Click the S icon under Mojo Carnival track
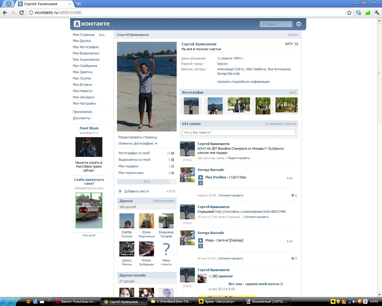 [201, 246]
